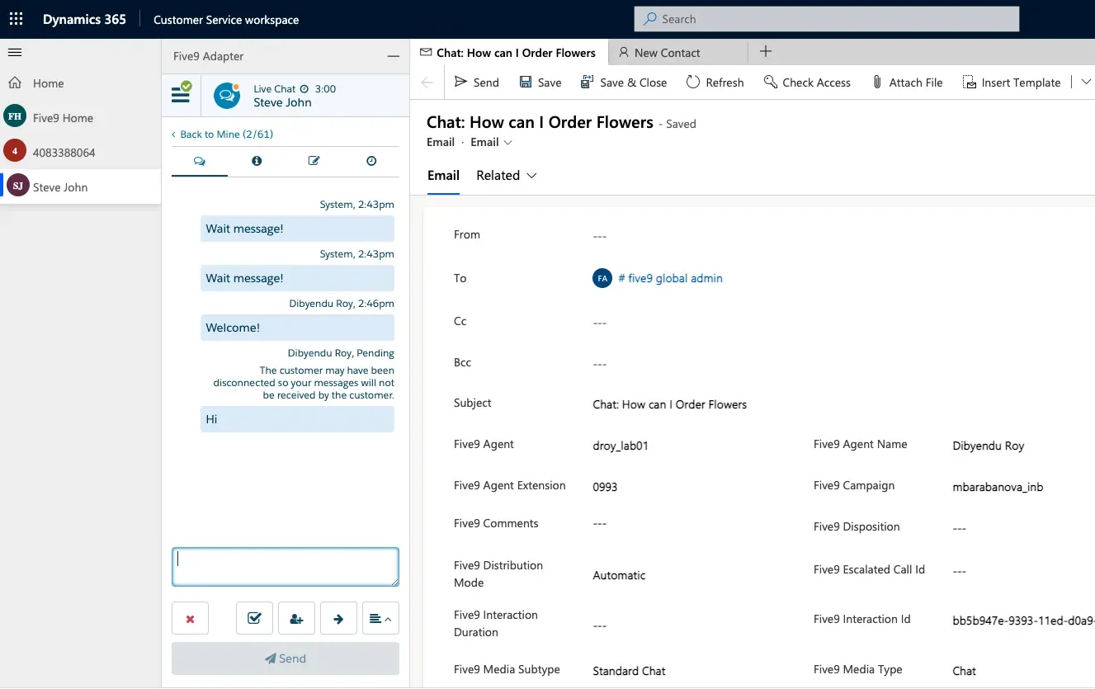Complete interaction via the checkbox icon
The image size is (1095, 689).
pos(254,617)
